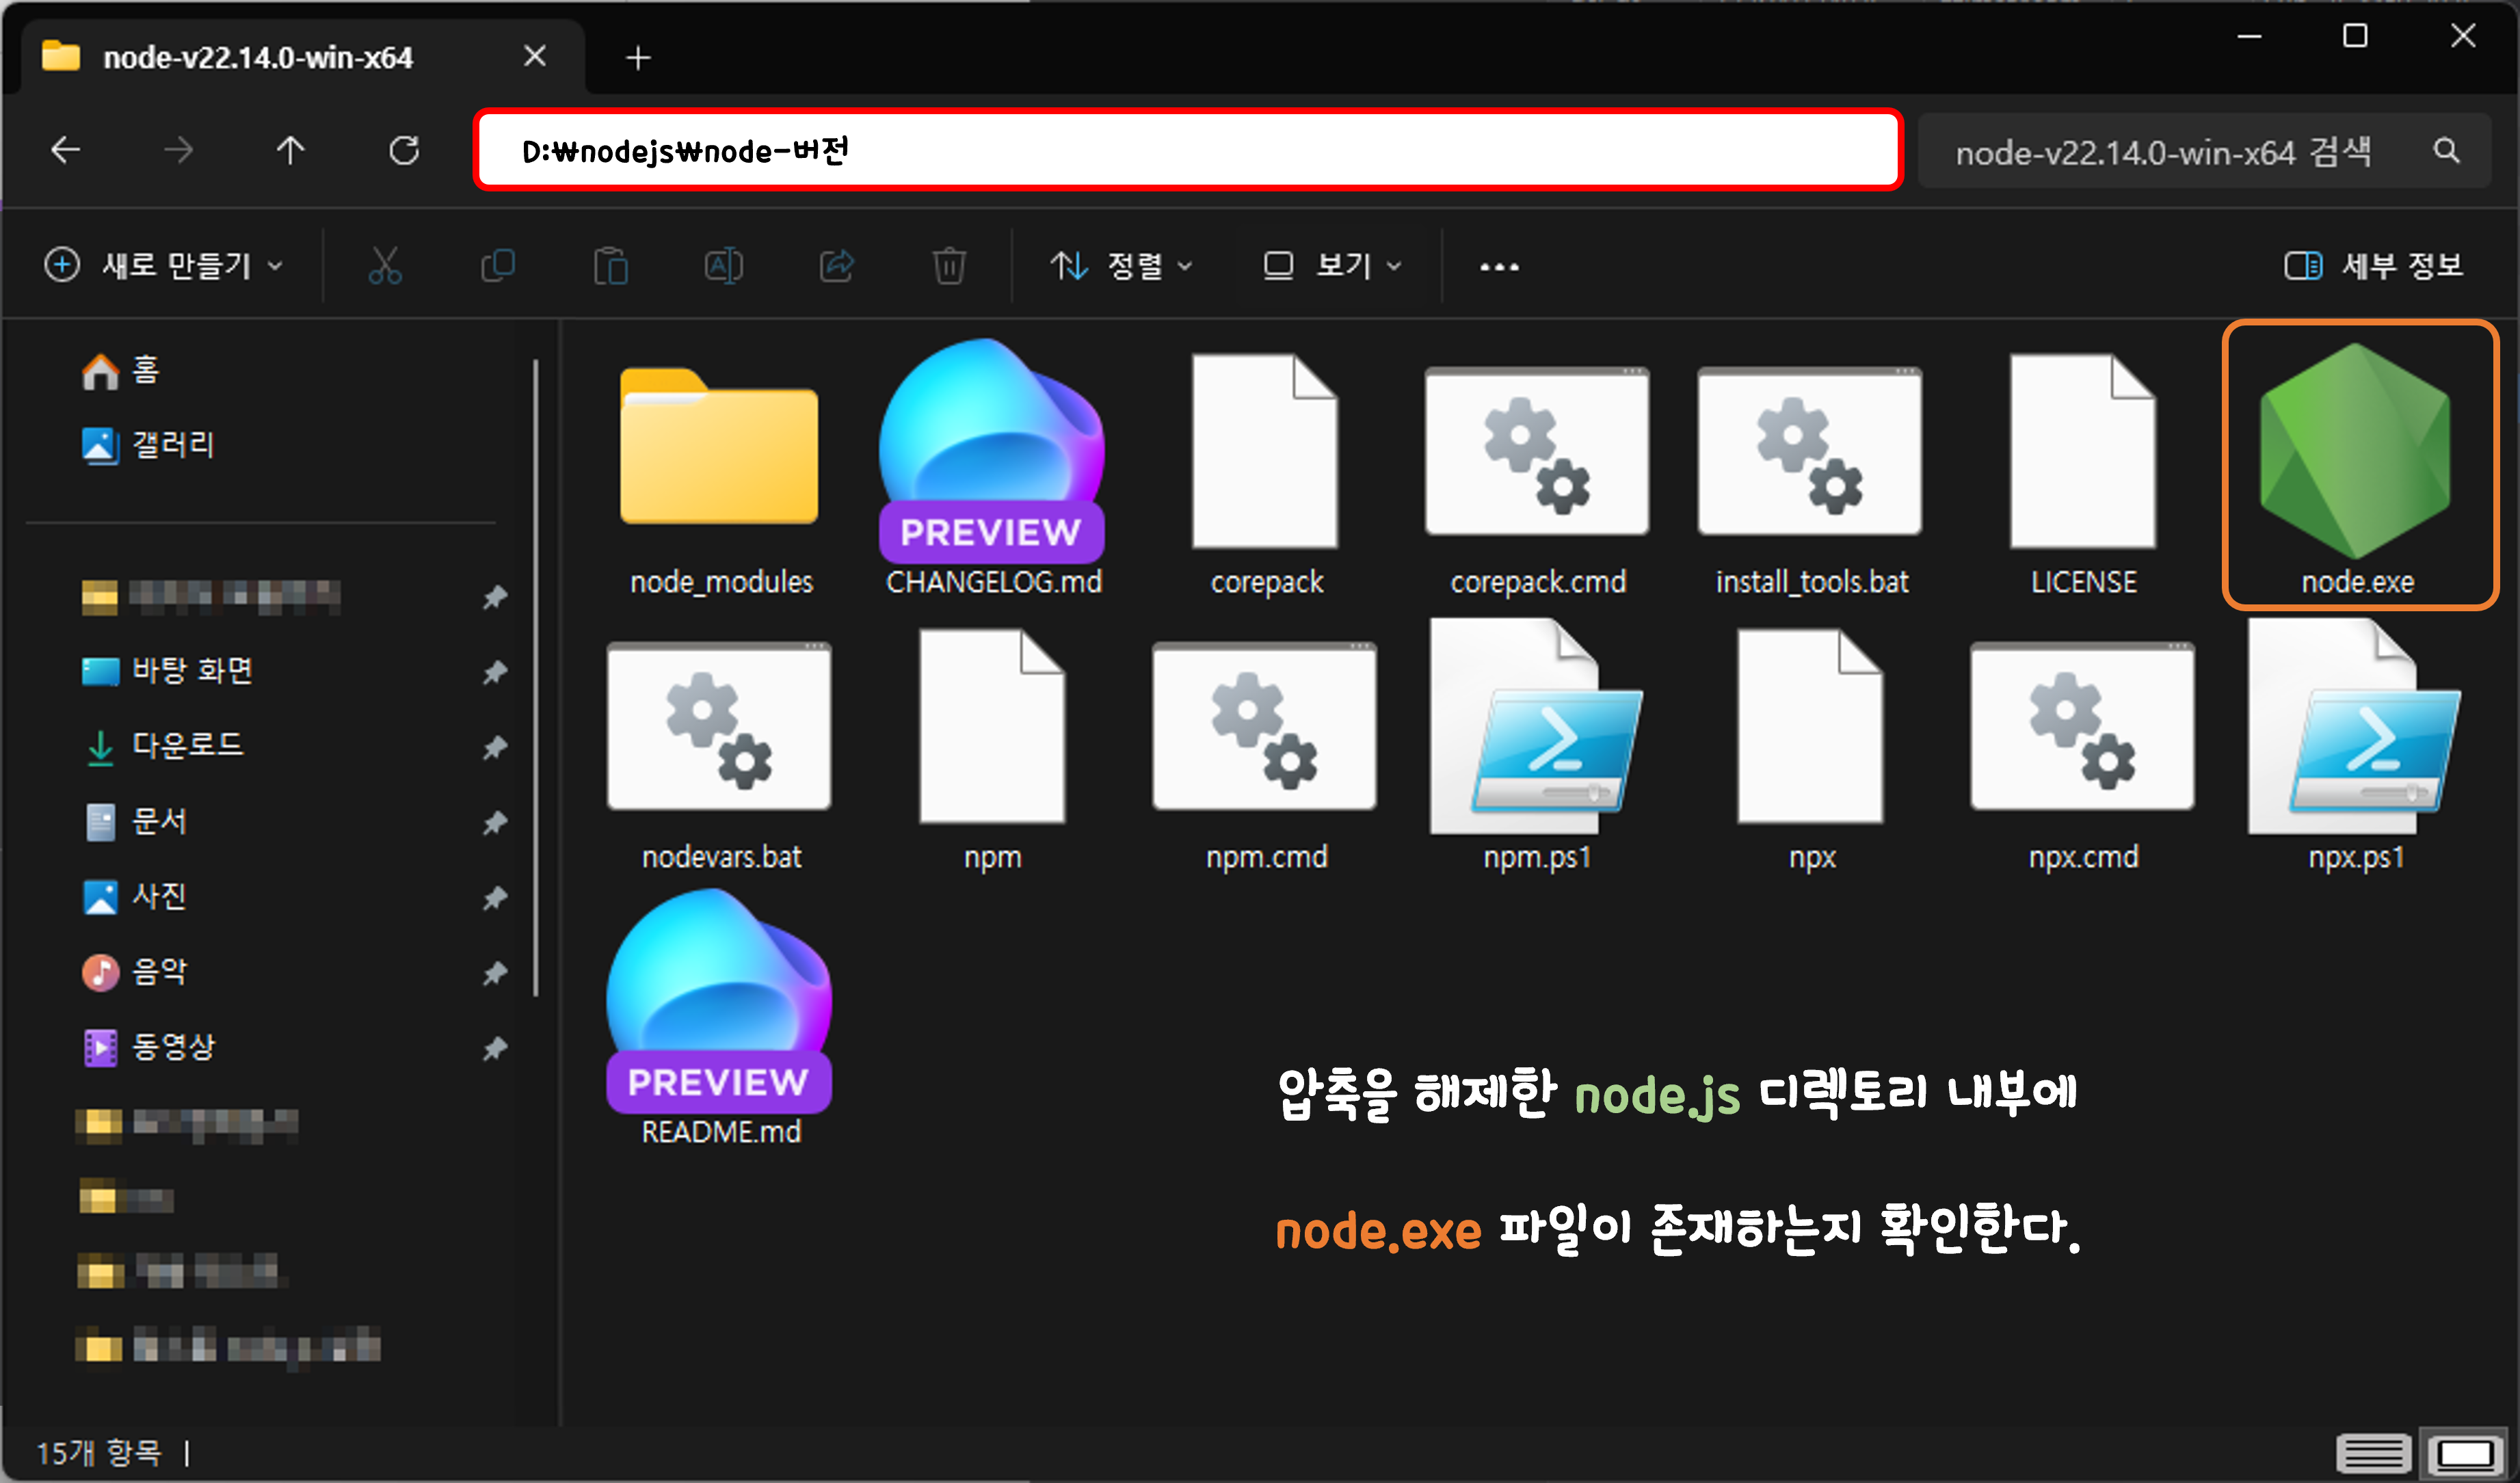Click the Copy icon in toolbar
2520x1483 pixels.
pyautogui.click(x=497, y=266)
